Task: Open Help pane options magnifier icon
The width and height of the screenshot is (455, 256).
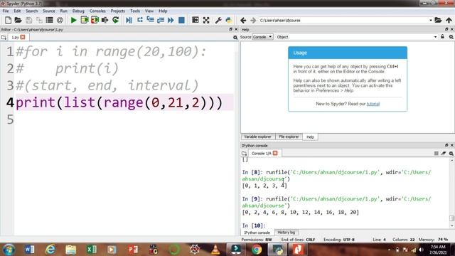Action: coord(451,37)
